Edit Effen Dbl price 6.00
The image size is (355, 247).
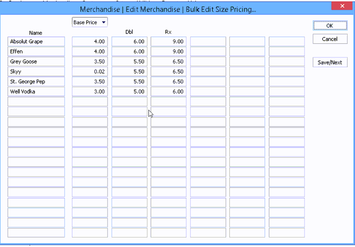pos(129,51)
